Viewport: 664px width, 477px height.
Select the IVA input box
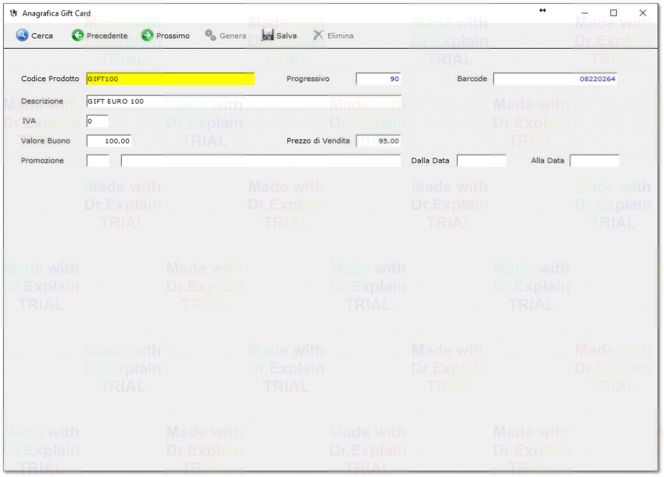pos(97,121)
